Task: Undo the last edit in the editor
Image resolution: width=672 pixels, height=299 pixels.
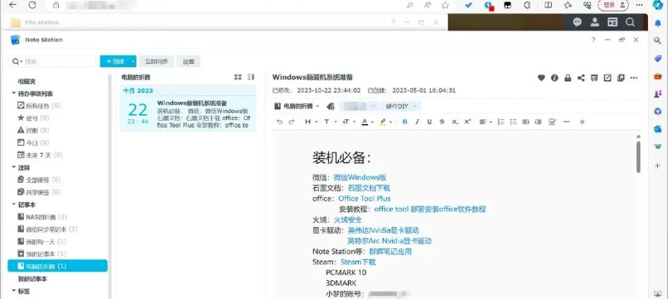Action: coord(279,122)
